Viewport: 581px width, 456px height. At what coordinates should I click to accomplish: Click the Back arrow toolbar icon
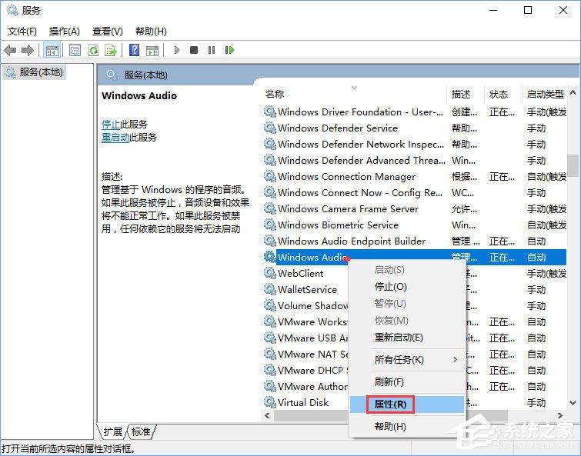(x=10, y=50)
